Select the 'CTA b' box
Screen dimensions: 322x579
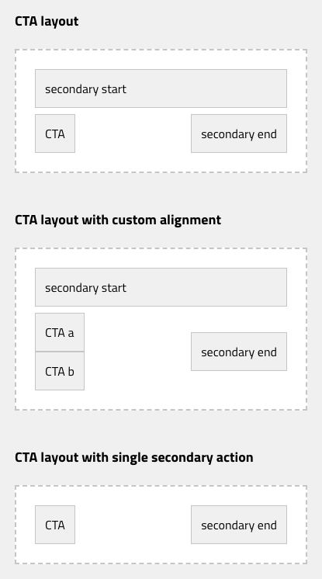click(60, 371)
